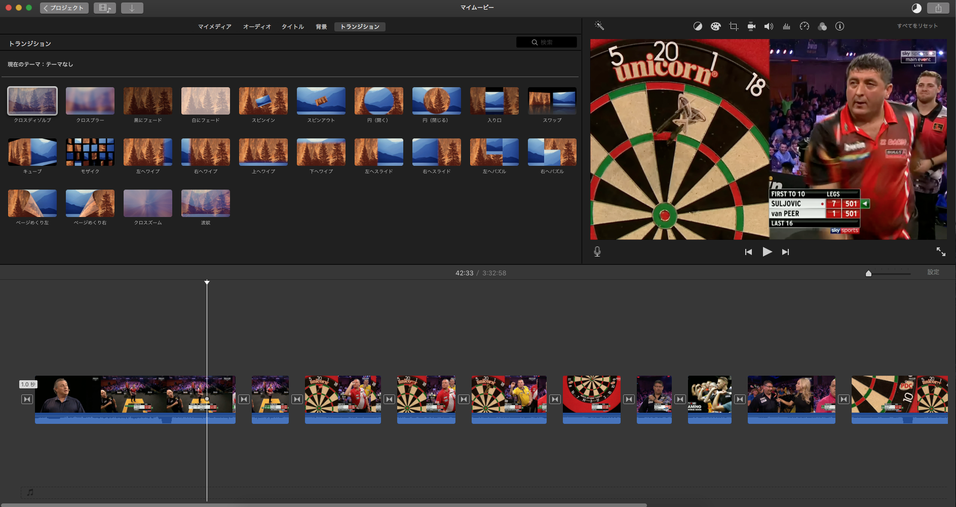Select the 黒にフェード transition thumbnail
Image resolution: width=956 pixels, height=507 pixels.
tap(148, 101)
